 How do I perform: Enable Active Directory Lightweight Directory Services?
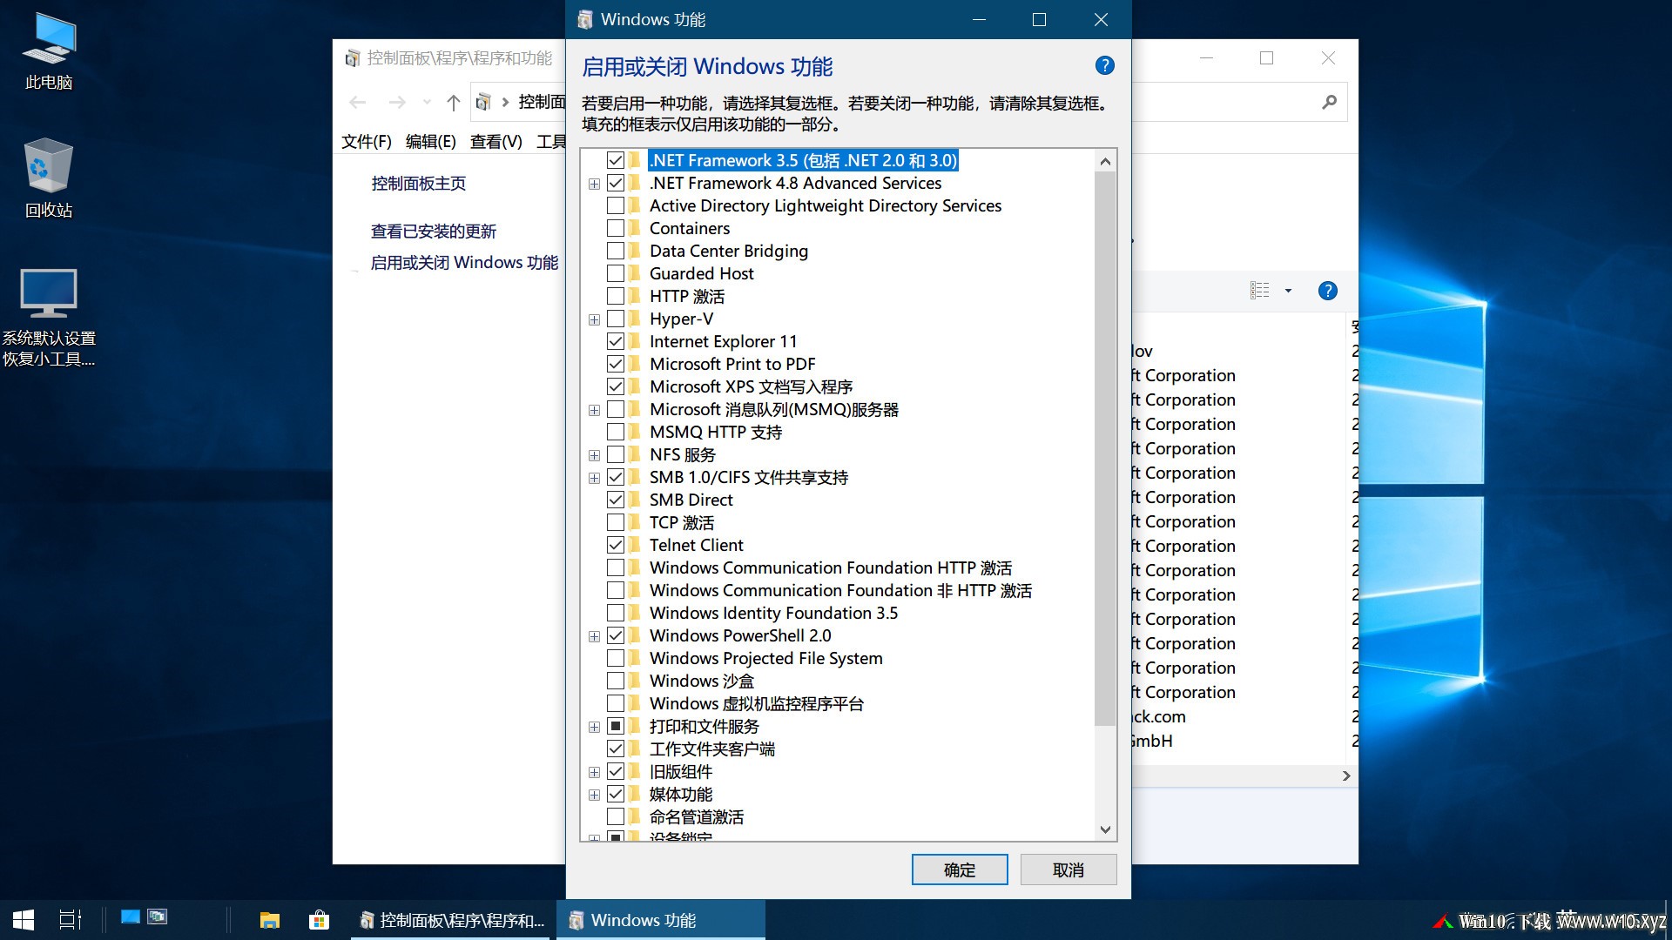[x=616, y=205]
